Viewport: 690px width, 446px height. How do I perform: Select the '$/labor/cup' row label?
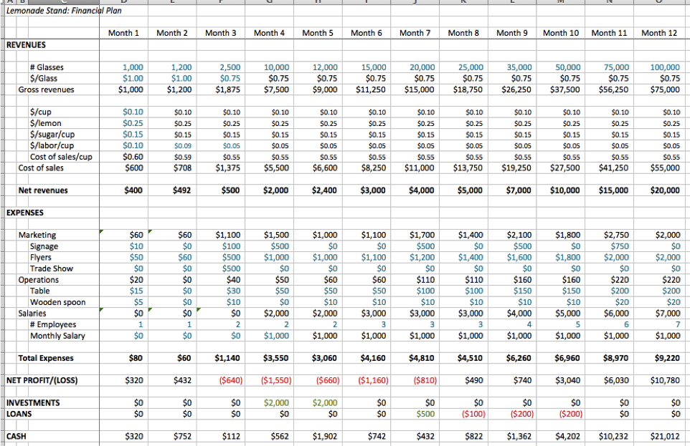(x=52, y=145)
